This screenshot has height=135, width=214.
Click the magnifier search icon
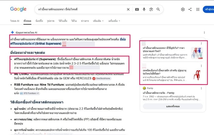pos(158,9)
